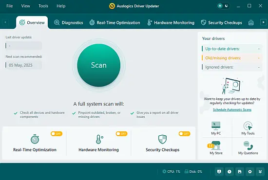Image resolution: width=268 pixels, height=180 pixels.
Task: Click the Last driver update field
Action: (23, 46)
